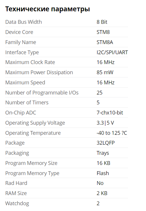Click the 32LQFP package value
Image resolution: width=146 pixels, height=211 pixels.
(x=106, y=143)
